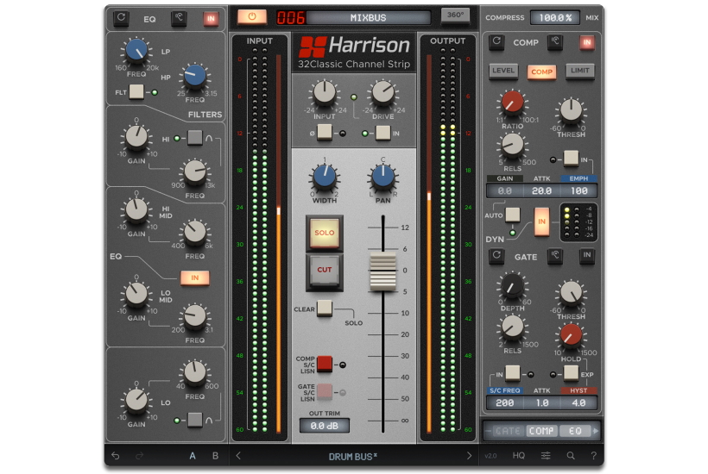Image resolution: width=708 pixels, height=474 pixels.
Task: Click the compressor ATTK value 20.0
Action: point(541,191)
